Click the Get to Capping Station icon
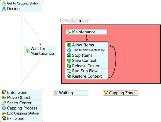The height and width of the screenshot is (122, 161). coord(4,3)
